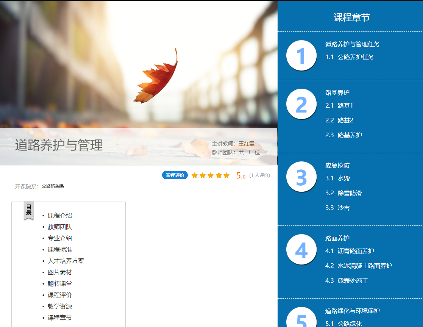The image size is (423, 327).
Task: Click the course title 道路养护与管理
Action: tap(59, 145)
